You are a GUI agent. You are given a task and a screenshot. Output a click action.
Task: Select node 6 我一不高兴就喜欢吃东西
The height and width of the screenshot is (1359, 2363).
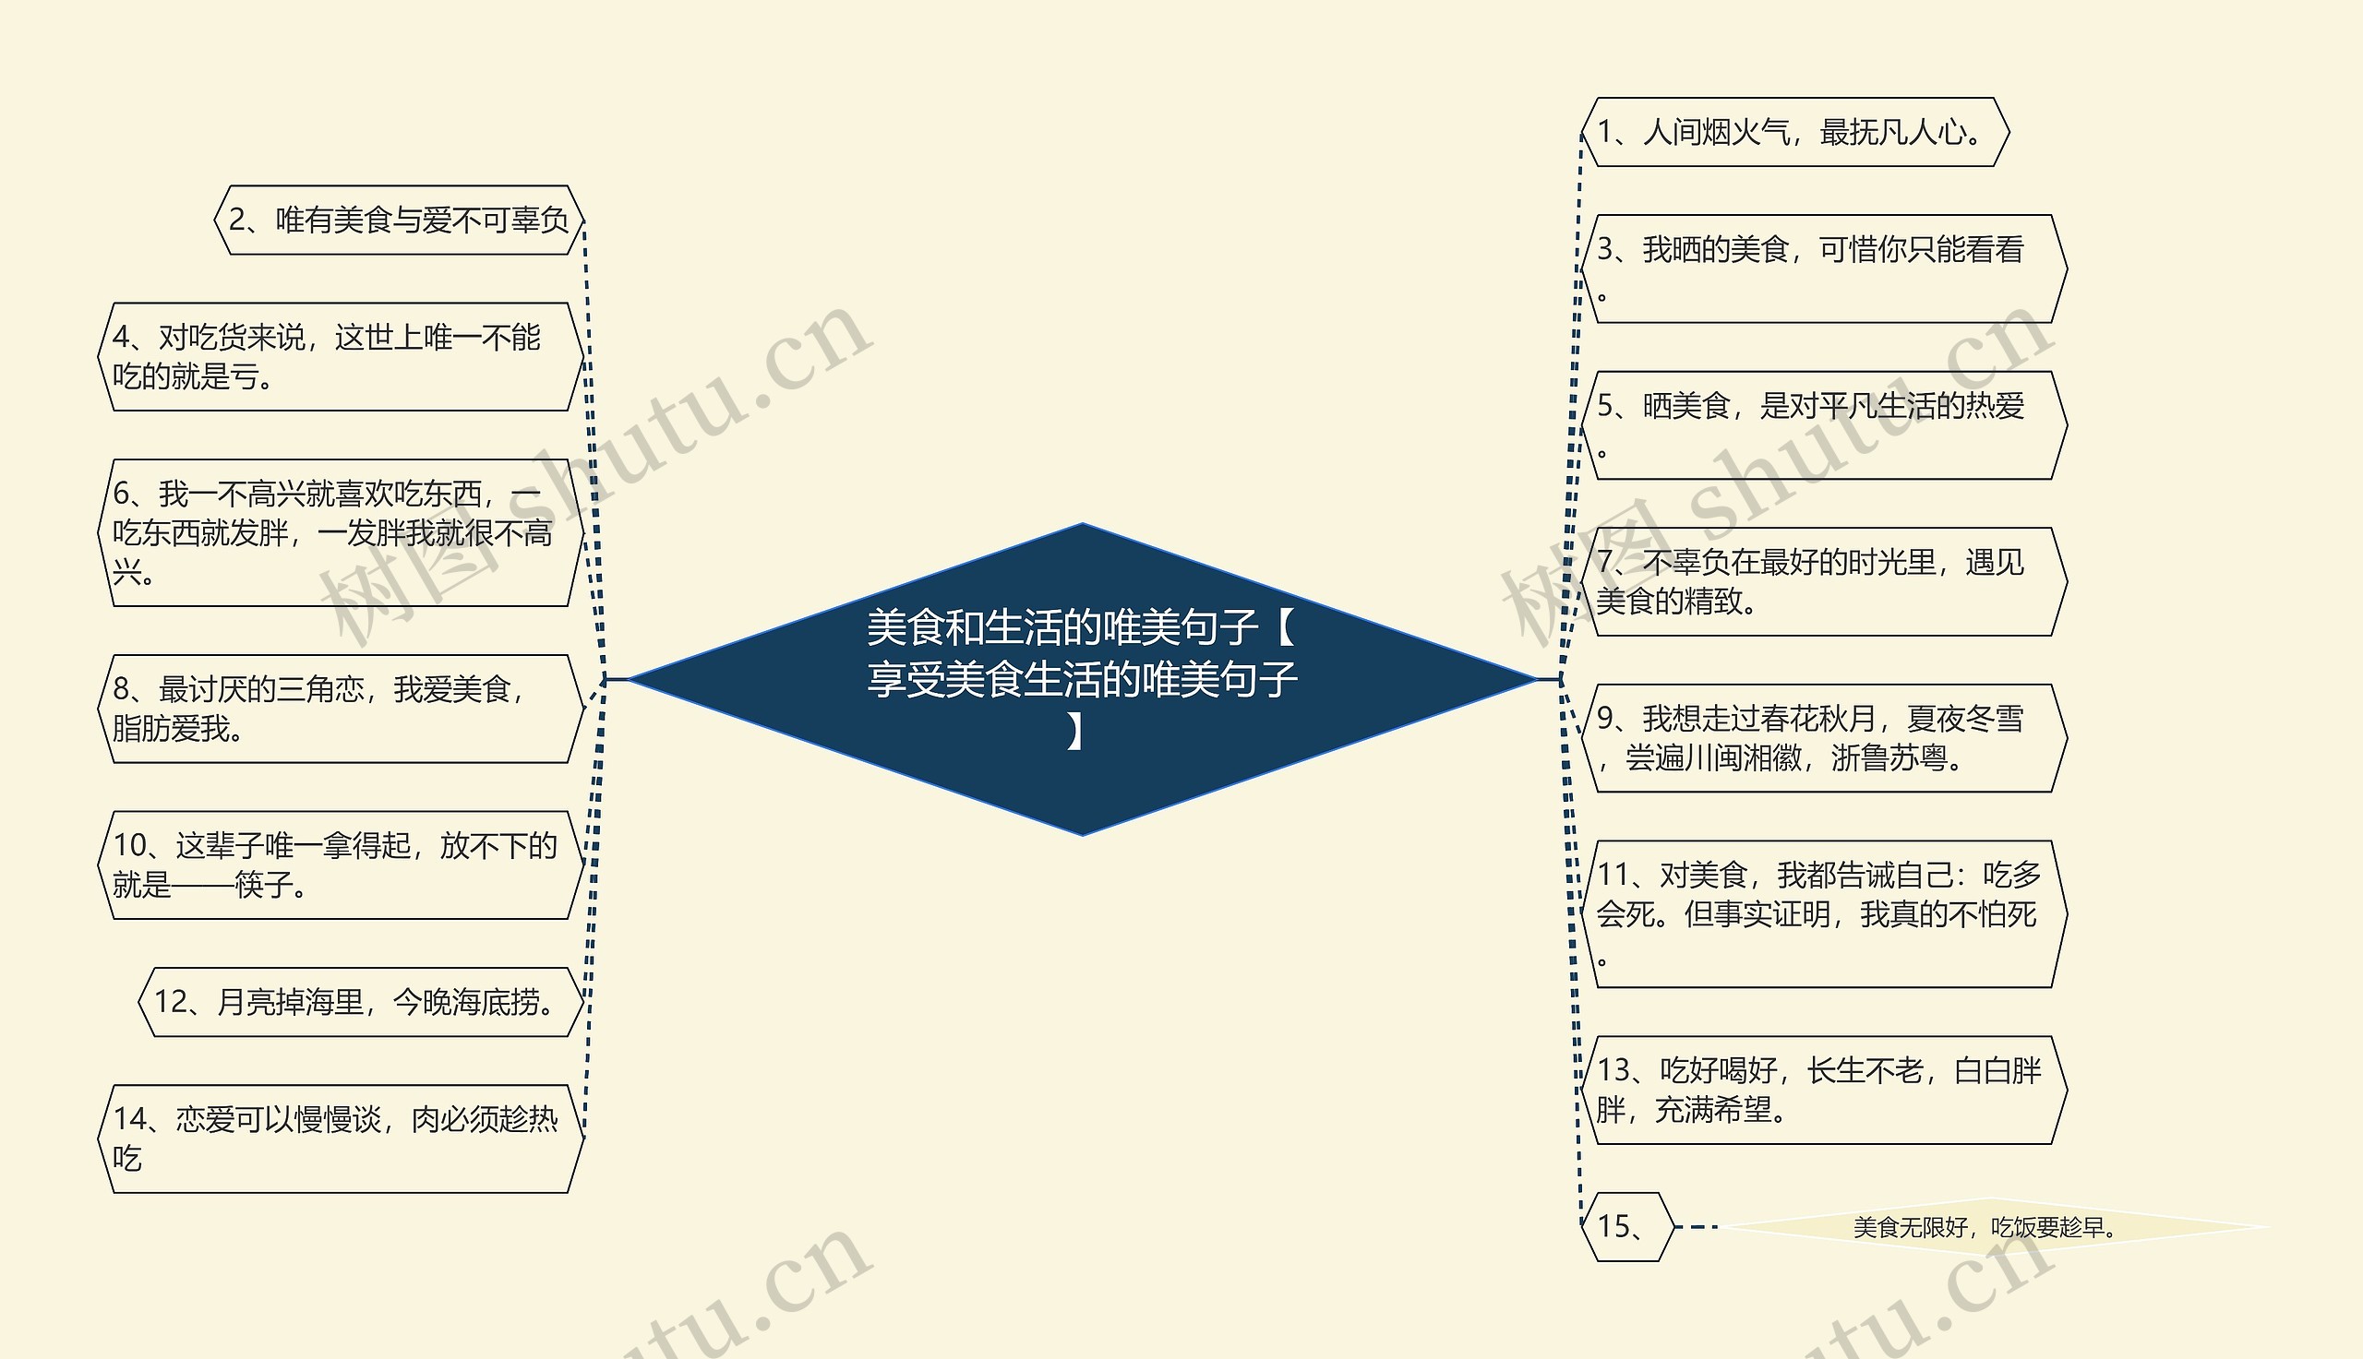[x=341, y=533]
